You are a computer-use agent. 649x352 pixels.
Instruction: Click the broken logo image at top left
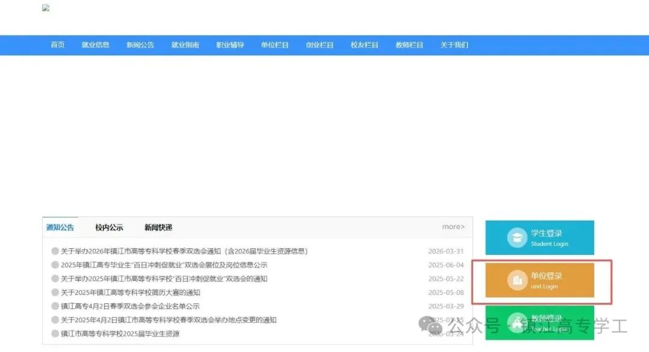[46, 8]
